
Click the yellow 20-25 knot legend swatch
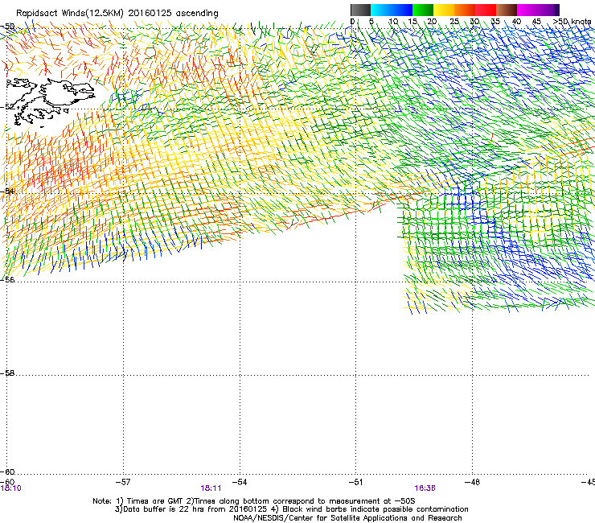point(444,10)
